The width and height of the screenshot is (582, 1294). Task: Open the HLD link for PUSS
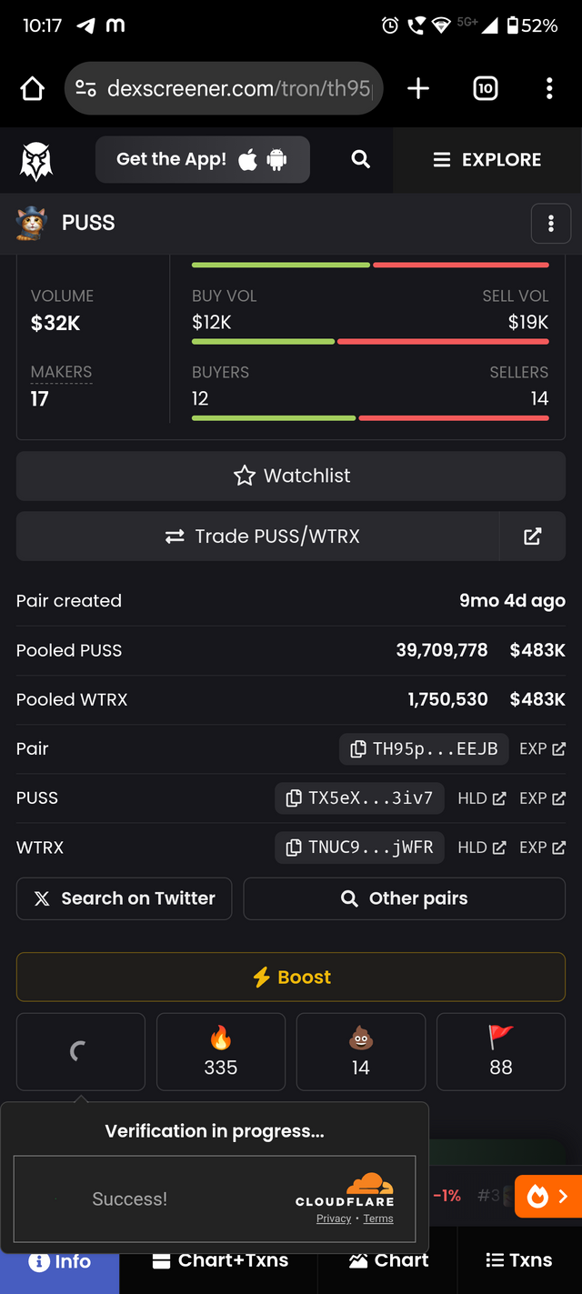(482, 798)
